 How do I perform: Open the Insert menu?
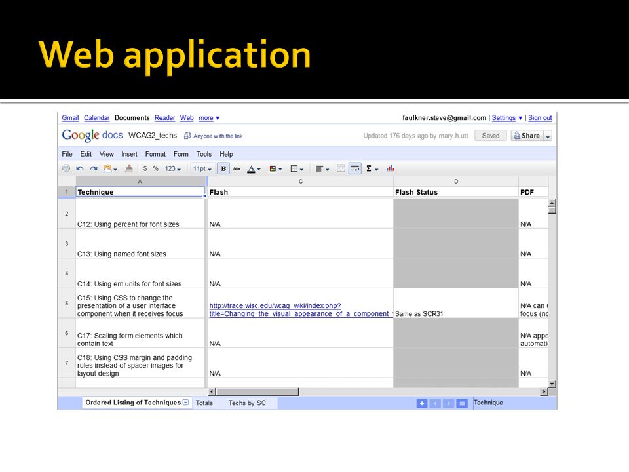point(129,154)
